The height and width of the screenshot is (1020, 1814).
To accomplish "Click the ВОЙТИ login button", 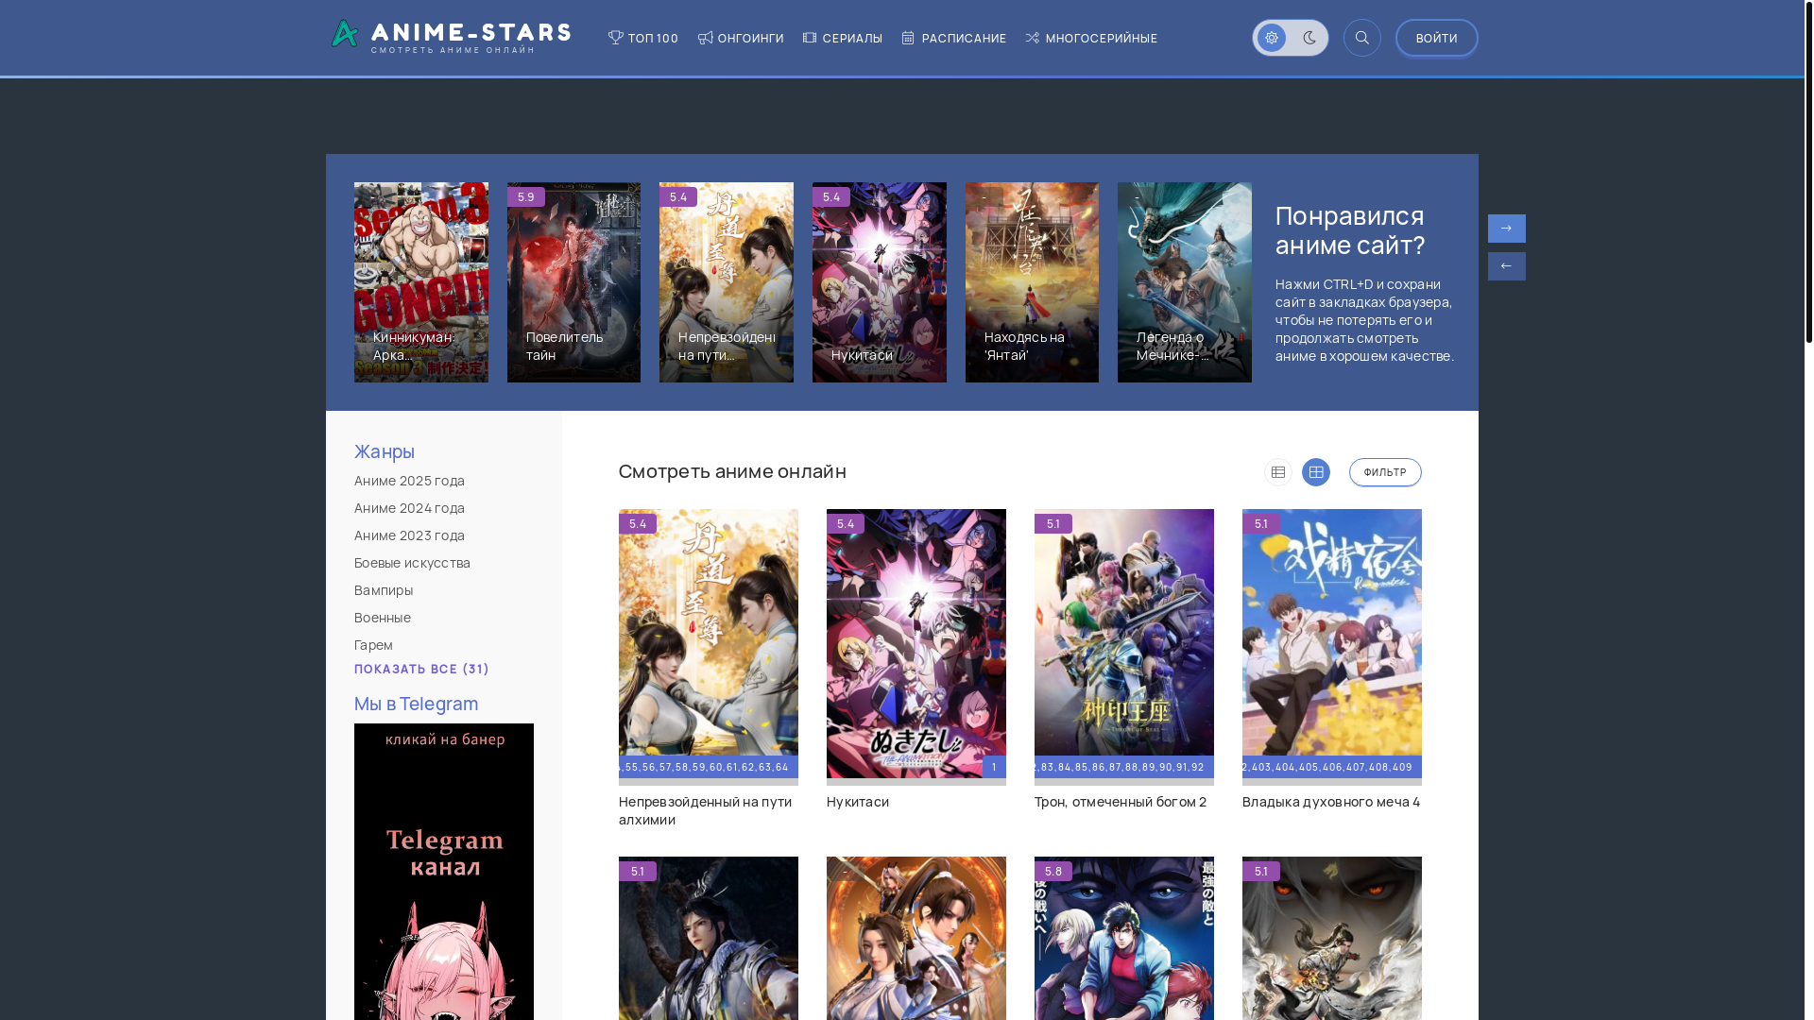I will [x=1436, y=38].
